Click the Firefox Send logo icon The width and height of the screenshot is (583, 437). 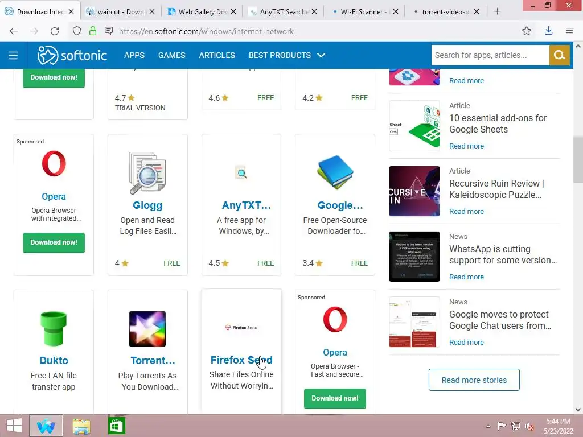(241, 327)
